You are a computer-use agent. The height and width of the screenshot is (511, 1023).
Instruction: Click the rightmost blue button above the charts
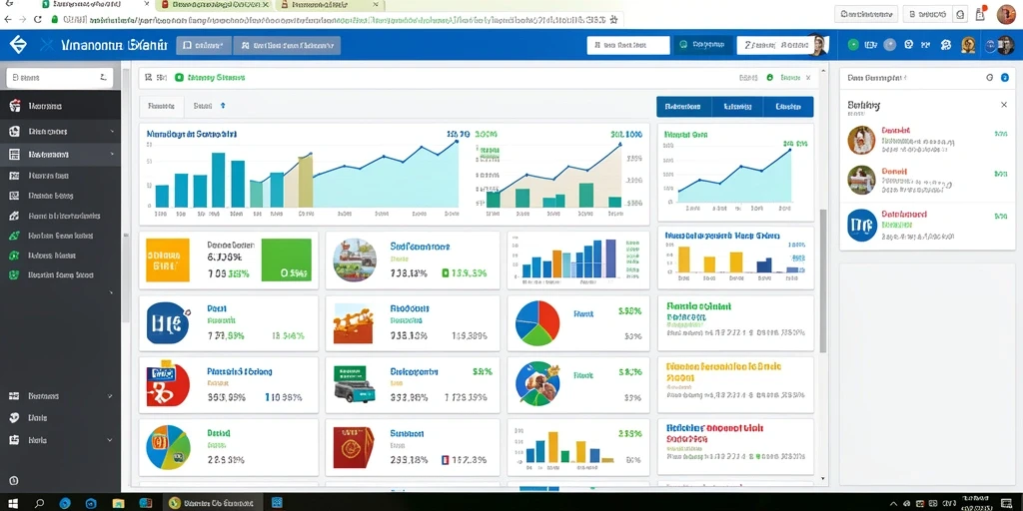787,106
